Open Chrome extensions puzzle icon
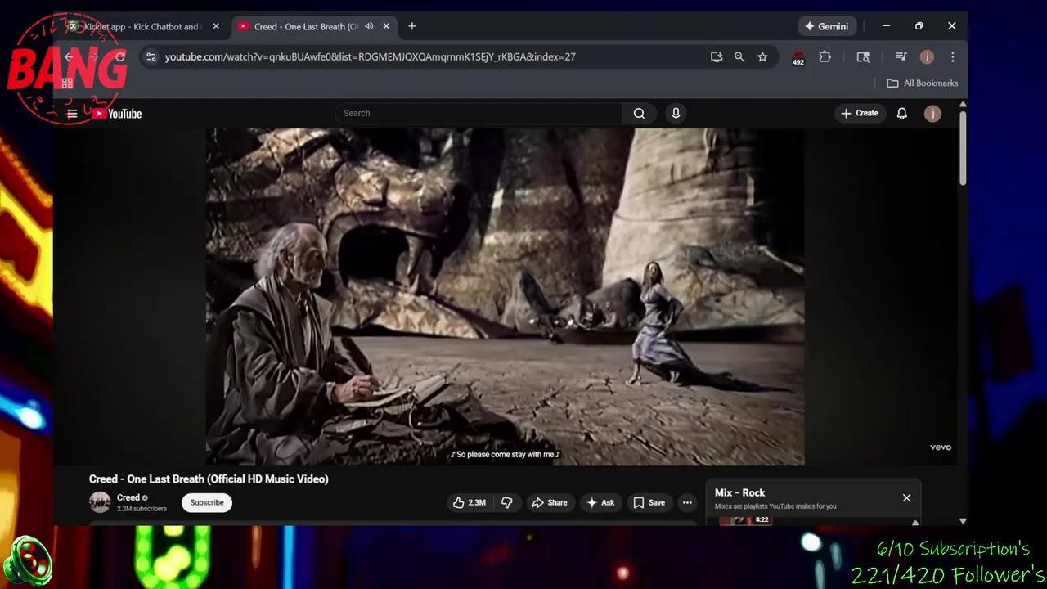 [x=825, y=56]
